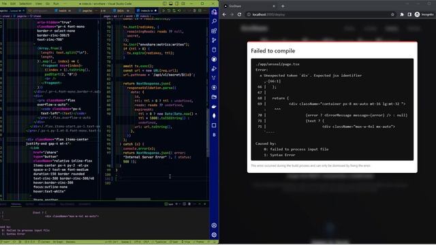The height and width of the screenshot is (245, 436).
Task: Open the Edit menu in VS Code
Action: coord(13,3)
